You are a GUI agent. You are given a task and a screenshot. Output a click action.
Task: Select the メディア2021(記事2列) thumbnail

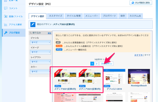pos(90,76)
